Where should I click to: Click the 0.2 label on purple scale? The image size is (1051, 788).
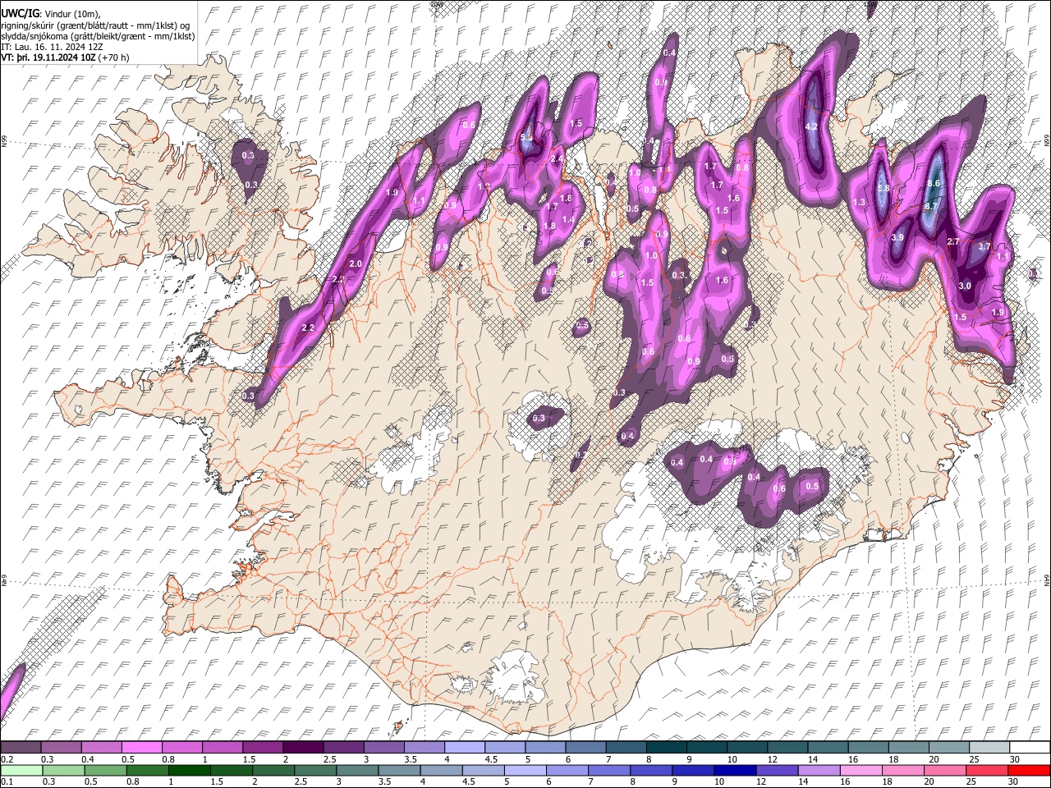[6, 759]
